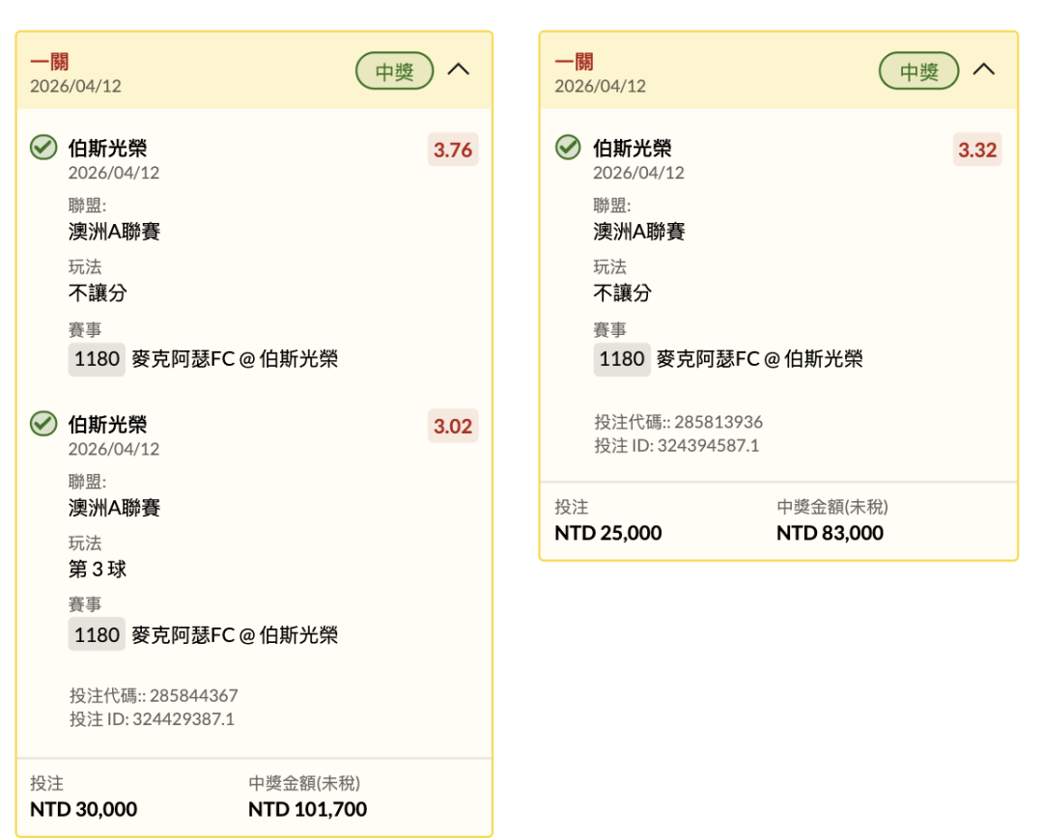Select the 3.02 odds badge
The width and height of the screenshot is (1043, 838).
[x=453, y=426]
